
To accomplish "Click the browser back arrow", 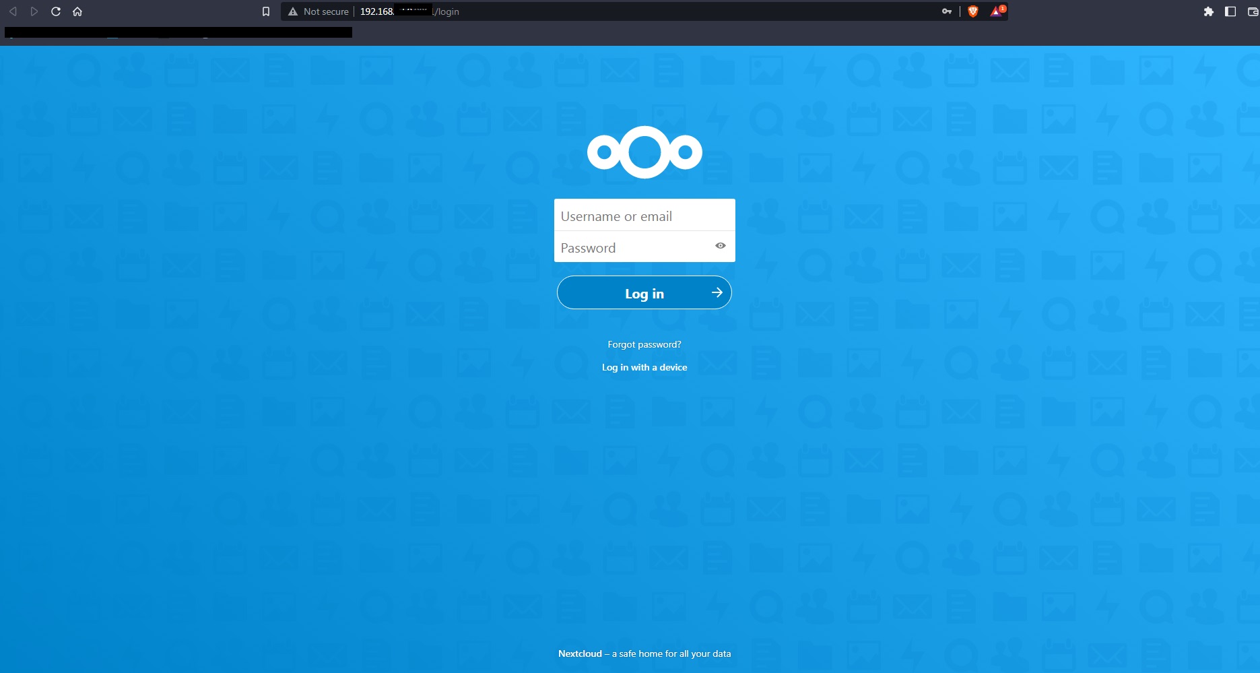I will (13, 11).
